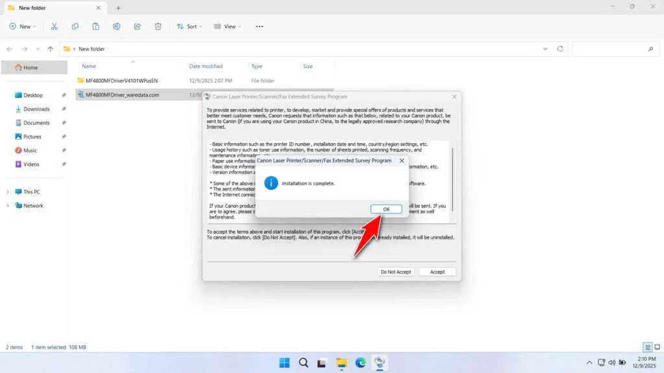Click the Rename icon in toolbar
664x373 pixels.
117,27
